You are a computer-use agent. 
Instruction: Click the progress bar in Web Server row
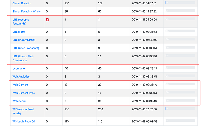click(x=180, y=101)
